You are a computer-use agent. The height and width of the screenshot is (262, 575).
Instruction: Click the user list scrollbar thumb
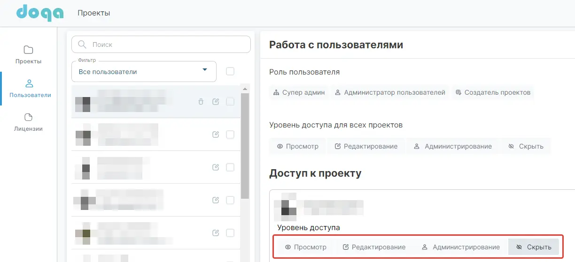tap(245, 146)
